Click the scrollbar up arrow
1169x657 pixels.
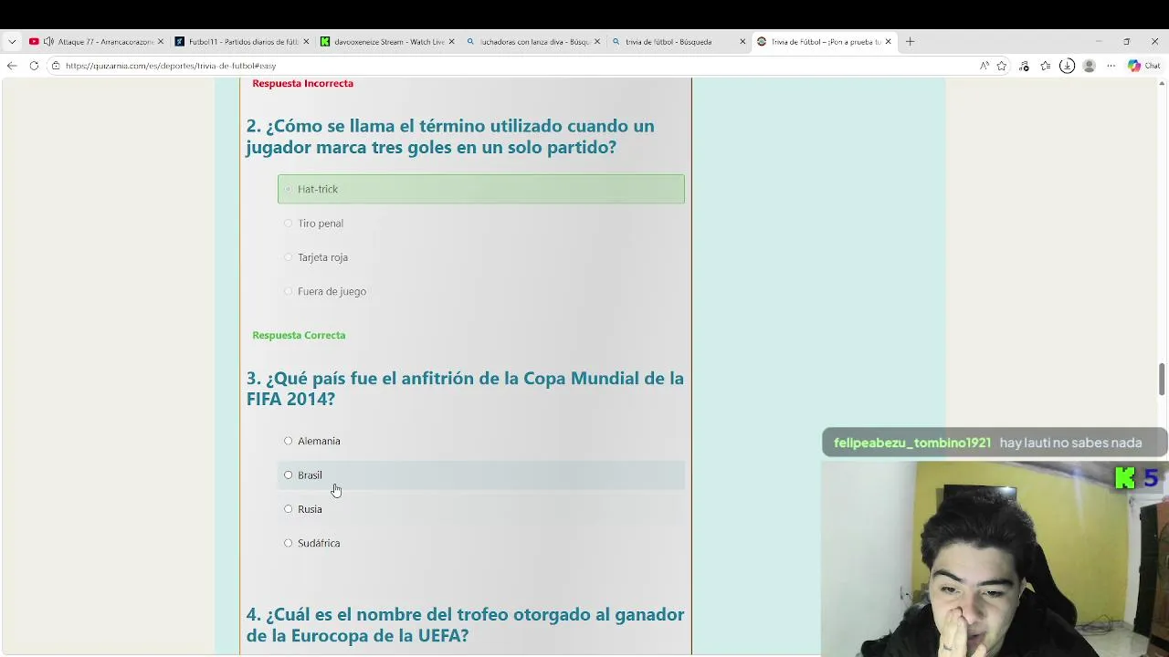1162,83
